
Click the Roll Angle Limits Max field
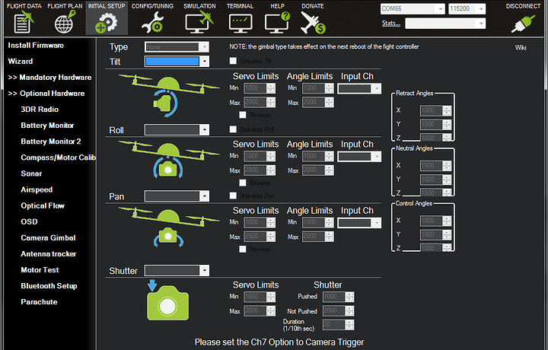[317, 170]
